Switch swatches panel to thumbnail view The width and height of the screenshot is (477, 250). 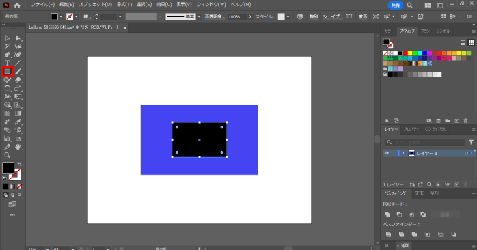(472, 42)
